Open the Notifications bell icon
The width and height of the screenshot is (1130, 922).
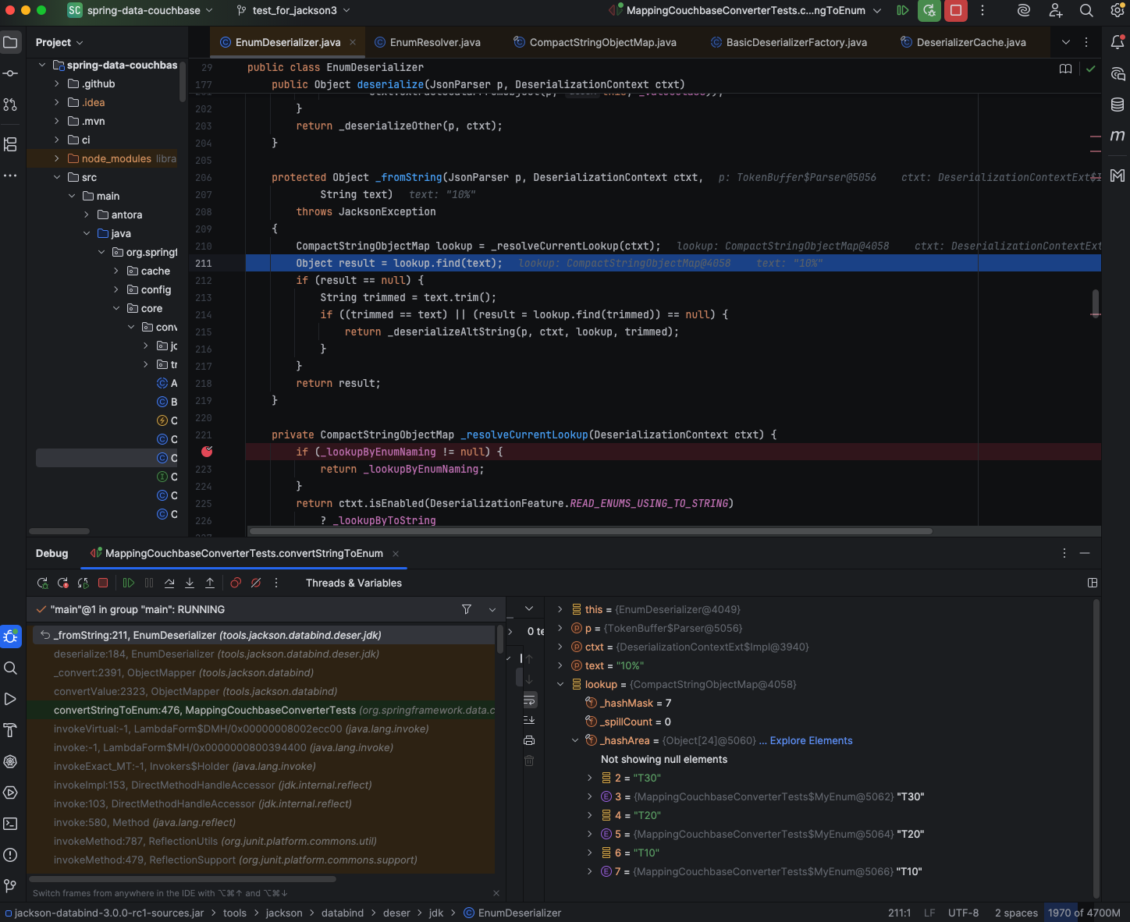(x=1118, y=42)
